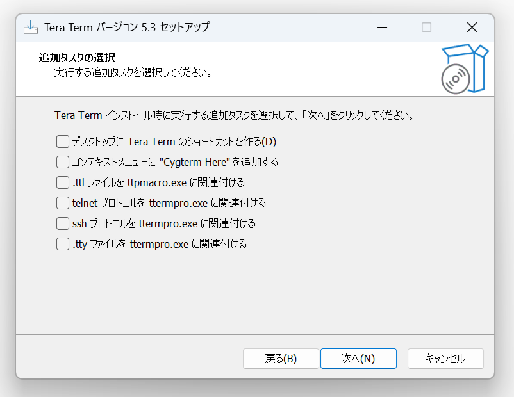Click the "telnet プロトコルを ttermpro.exe" label text
The image size is (514, 397).
tap(140, 203)
